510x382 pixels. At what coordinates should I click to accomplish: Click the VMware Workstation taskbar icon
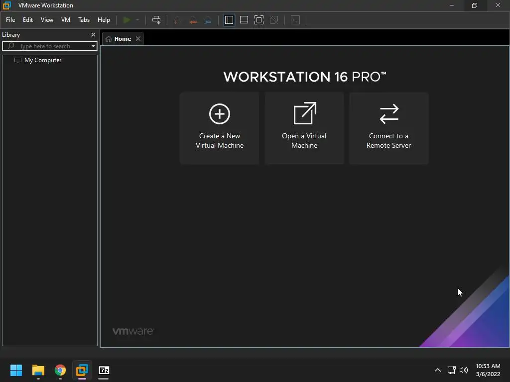(x=82, y=370)
